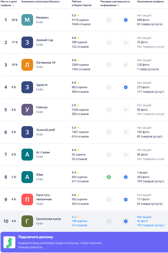The width and height of the screenshot is (168, 253).
Task: Click the help icon next to Реклама и актуальность информации
Action: point(118,5)
